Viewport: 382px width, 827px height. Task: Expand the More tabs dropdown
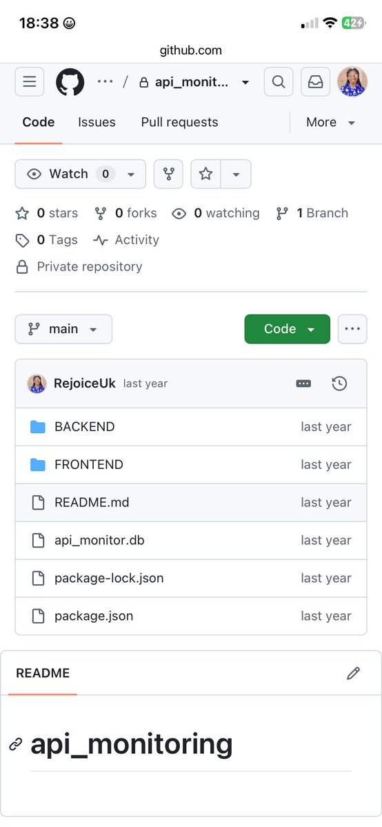point(331,122)
